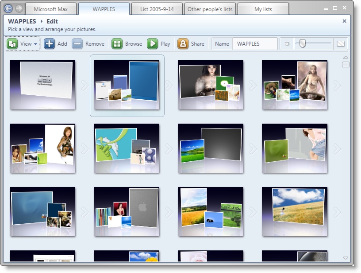Close the WAPPLES Edit panel
The image size is (361, 273).
pyautogui.click(x=344, y=21)
